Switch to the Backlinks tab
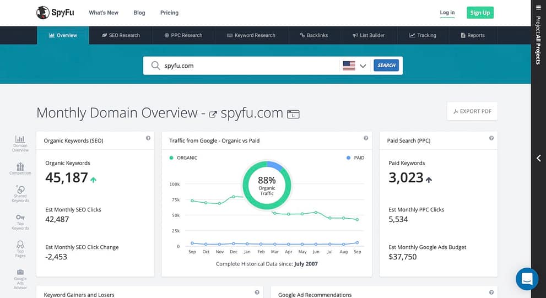The image size is (546, 298). click(x=313, y=35)
